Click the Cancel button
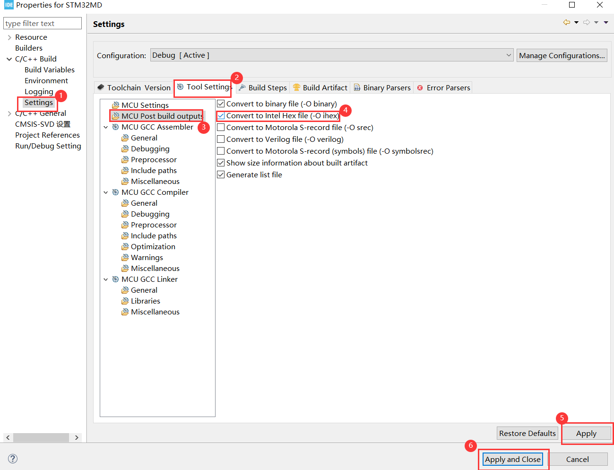Viewport: 614px width, 470px height. (x=578, y=459)
